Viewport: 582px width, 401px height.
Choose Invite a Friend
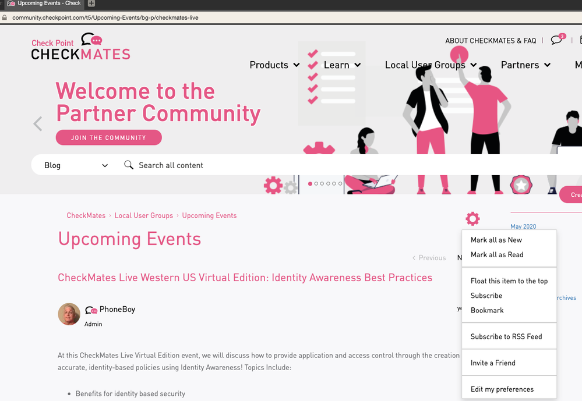coord(493,363)
